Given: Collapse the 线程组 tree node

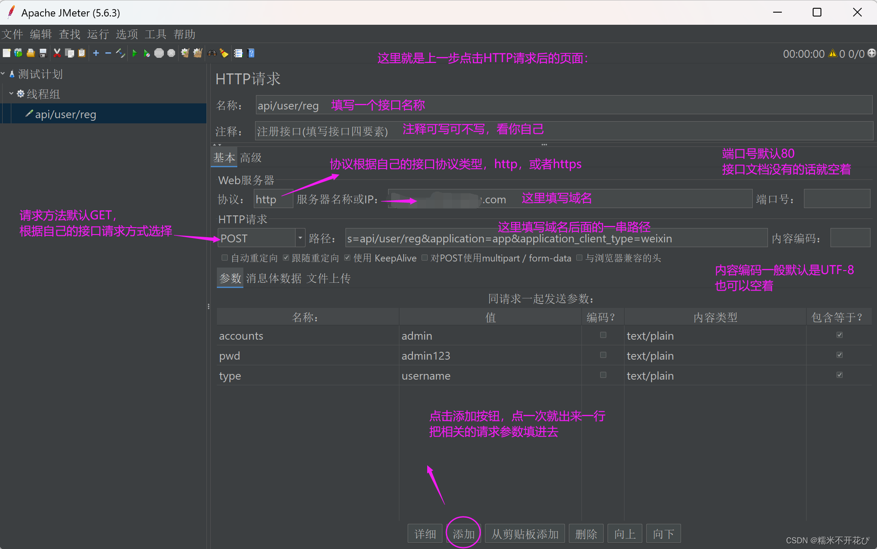Looking at the screenshot, I should coord(11,94).
